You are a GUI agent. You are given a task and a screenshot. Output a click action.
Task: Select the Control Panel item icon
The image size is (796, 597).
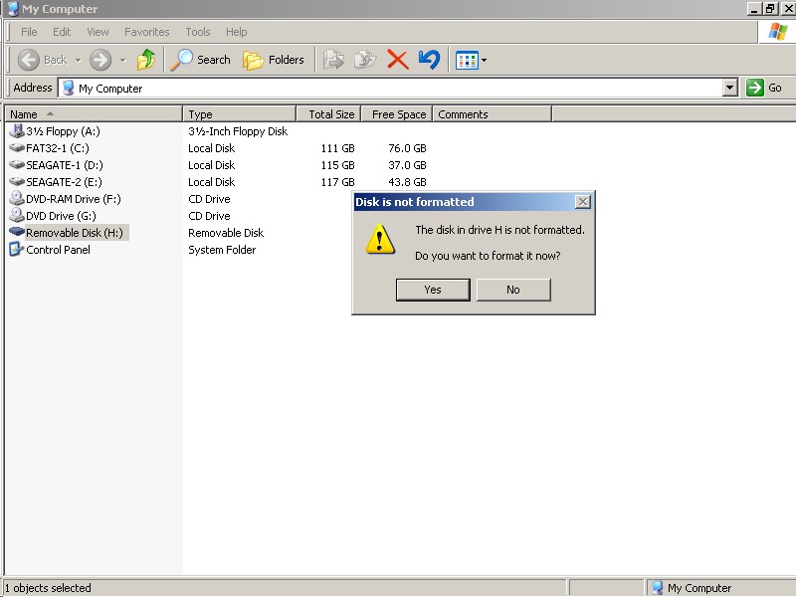pyautogui.click(x=17, y=250)
